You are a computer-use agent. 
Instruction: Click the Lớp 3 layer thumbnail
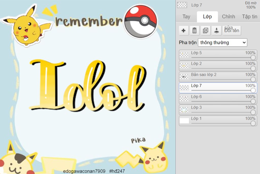(x=184, y=110)
